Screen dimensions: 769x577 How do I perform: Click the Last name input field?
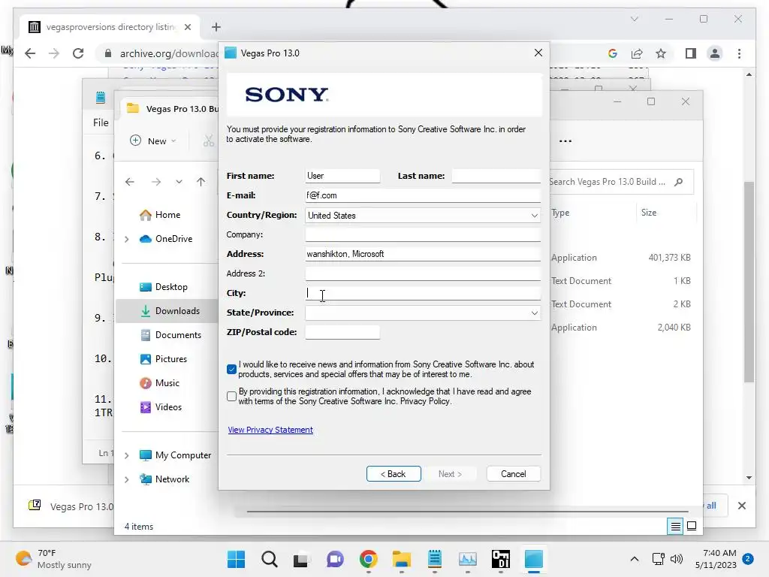(x=496, y=176)
